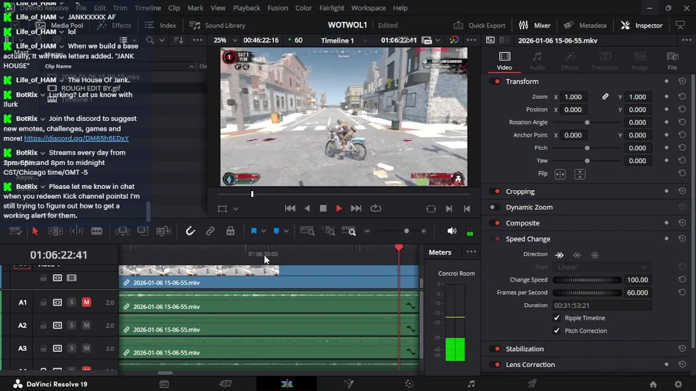The image size is (696, 391).
Task: Click the Rotation Angle slider handle
Action: click(587, 123)
